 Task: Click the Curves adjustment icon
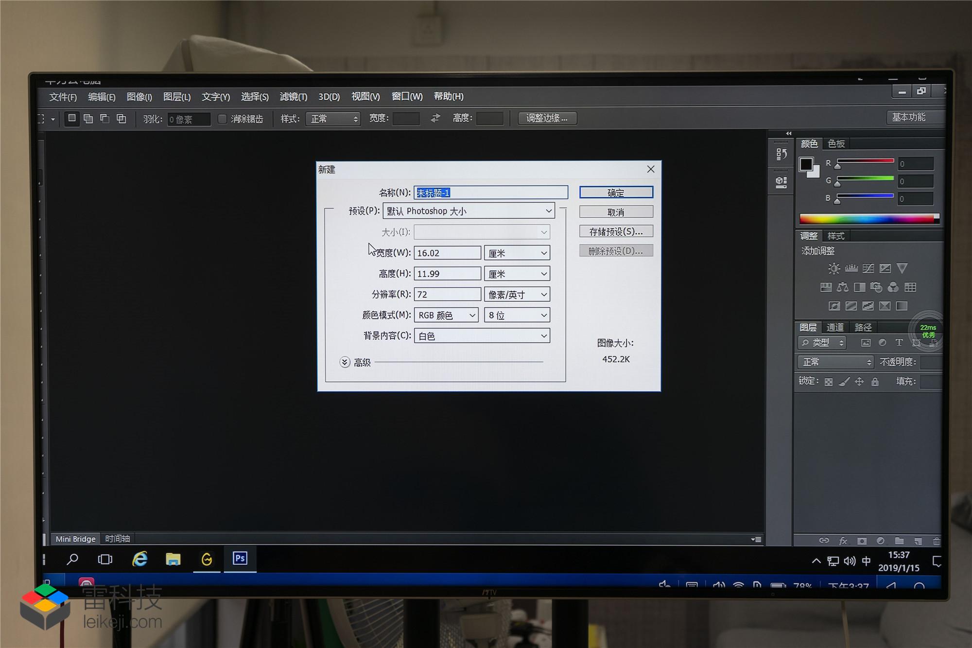(868, 268)
